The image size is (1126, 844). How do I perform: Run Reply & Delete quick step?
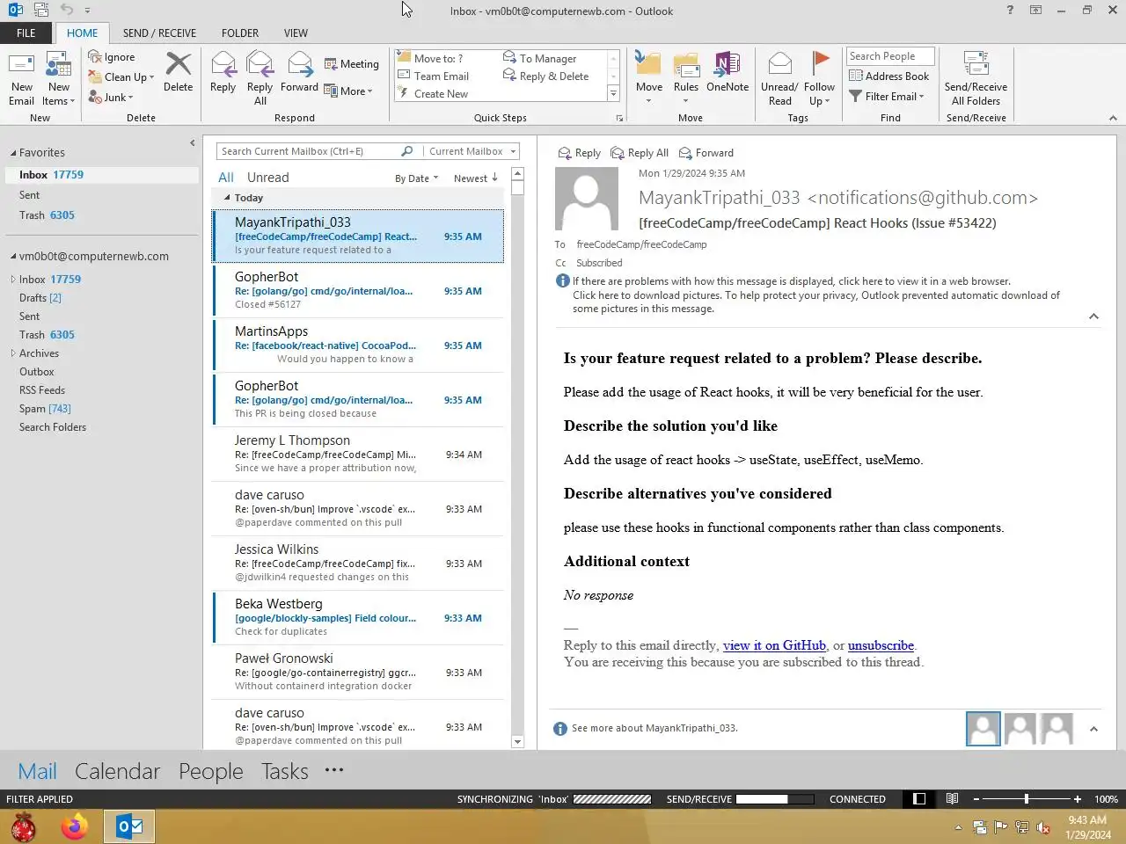(545, 76)
